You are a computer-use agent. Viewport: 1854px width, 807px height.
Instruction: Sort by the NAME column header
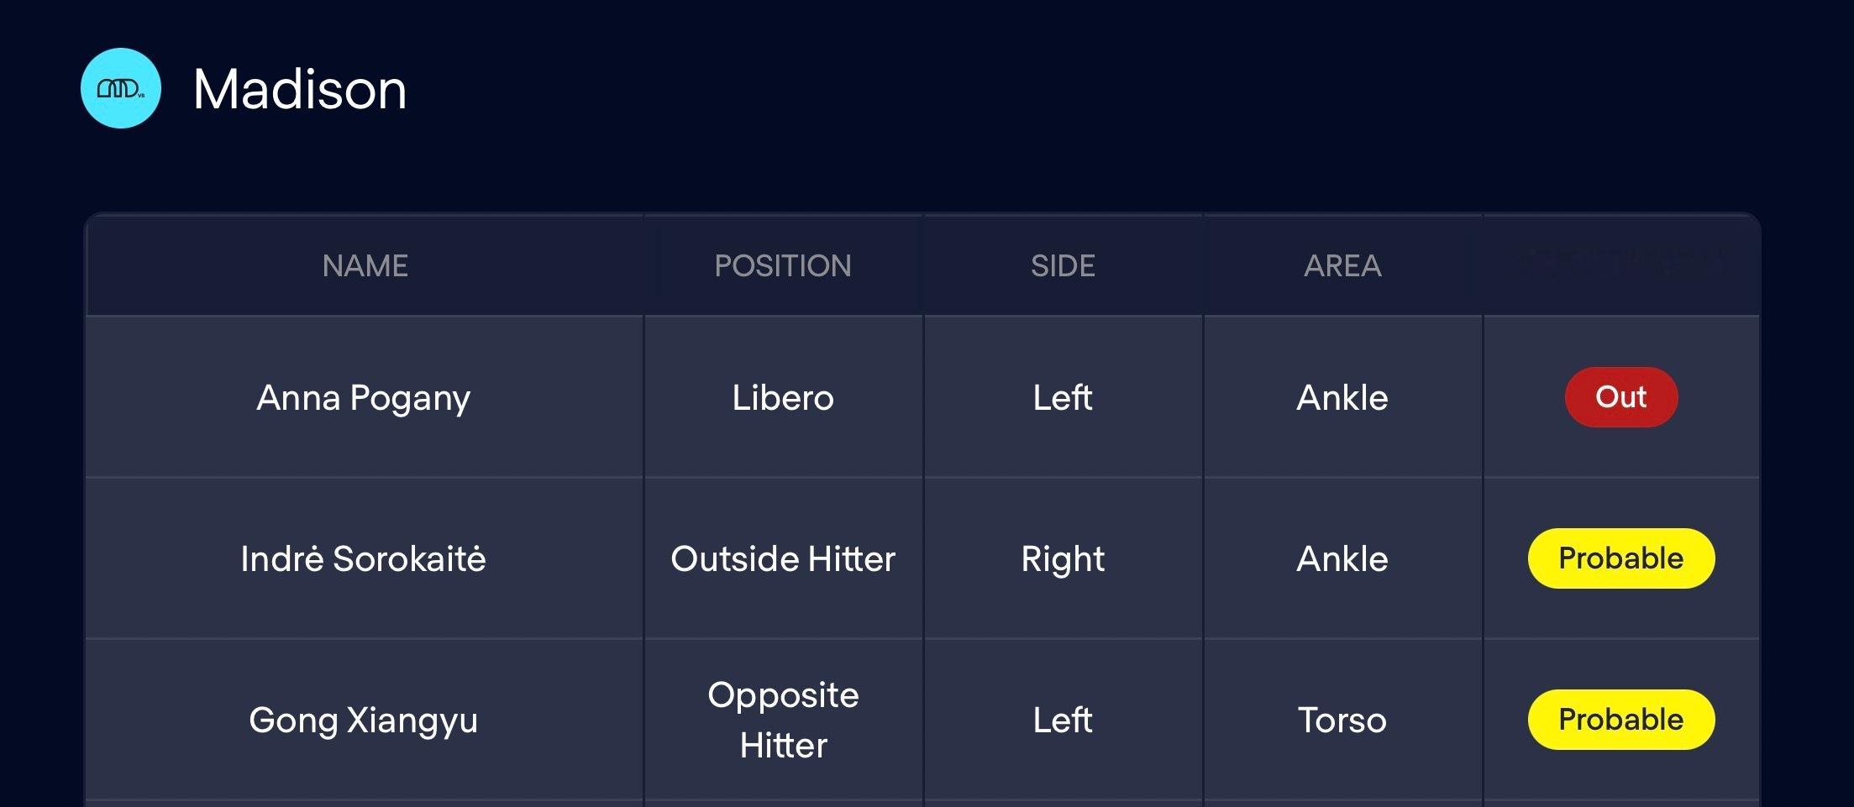tap(365, 266)
